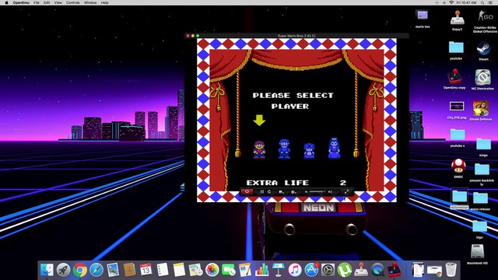Open Numbers from the Dock
The width and height of the screenshot is (498, 280).
(x=261, y=270)
